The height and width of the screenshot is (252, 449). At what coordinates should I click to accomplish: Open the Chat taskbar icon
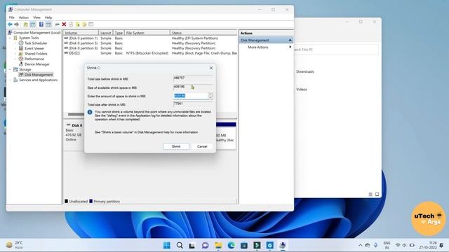pos(205,245)
